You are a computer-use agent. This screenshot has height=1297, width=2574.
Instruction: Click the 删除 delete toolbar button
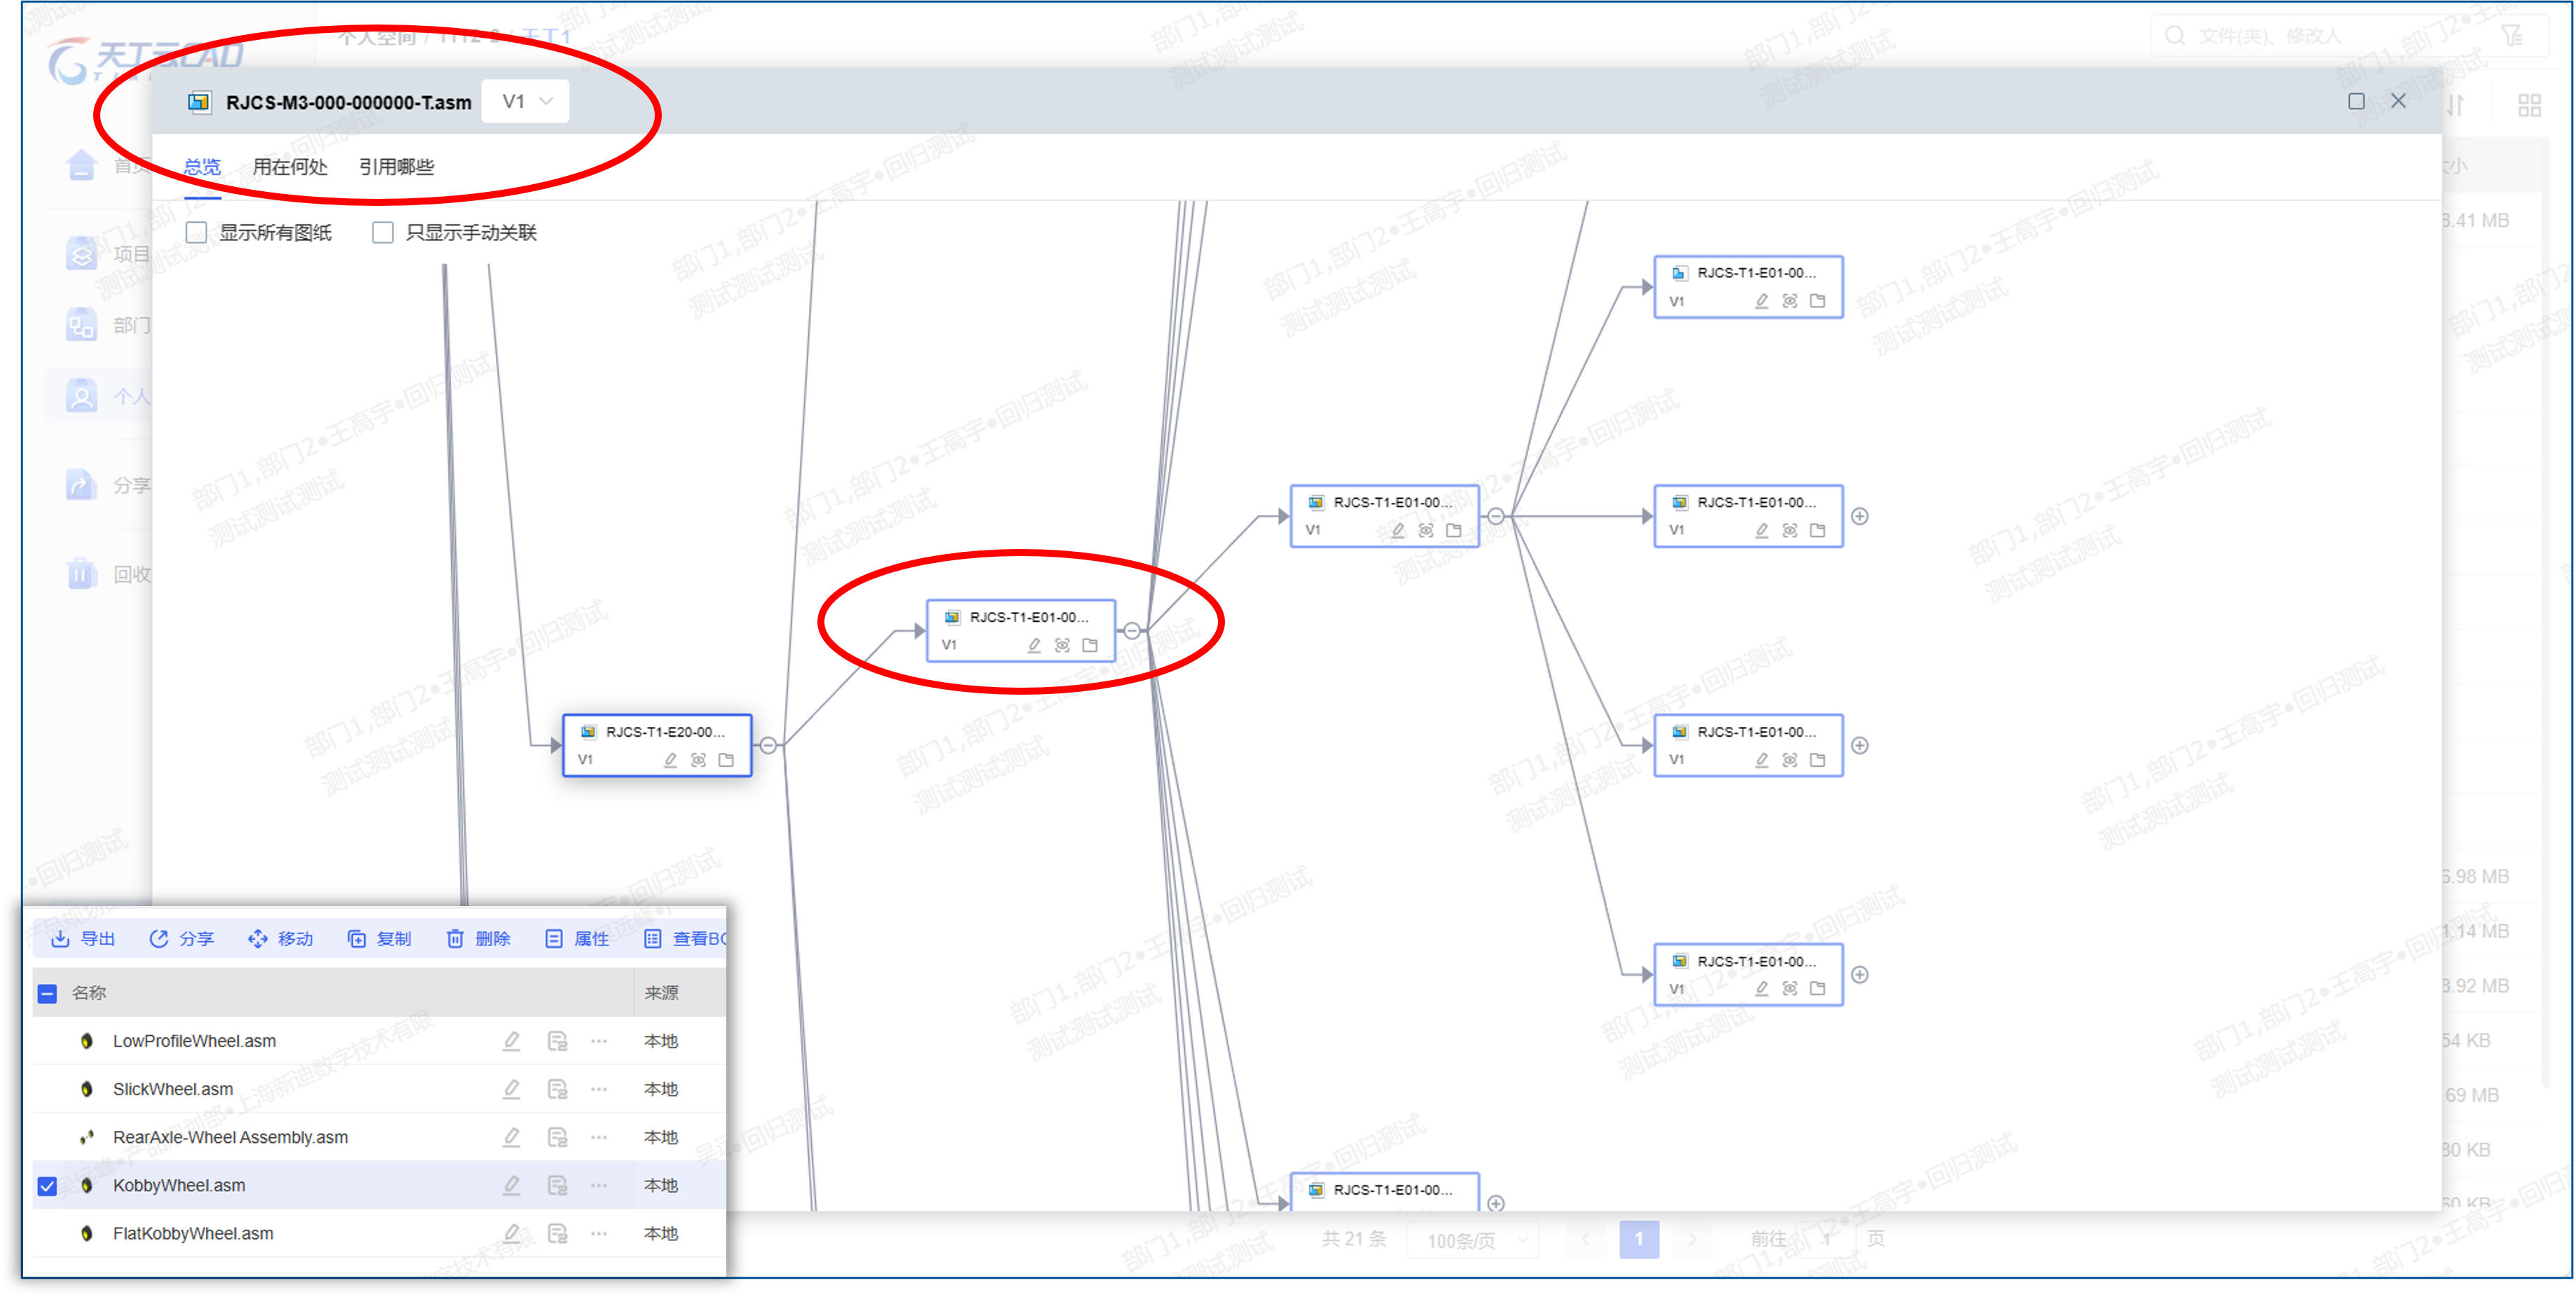tap(478, 938)
